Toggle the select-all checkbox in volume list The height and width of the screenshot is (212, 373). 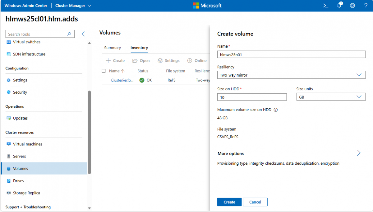pyautogui.click(x=104, y=71)
